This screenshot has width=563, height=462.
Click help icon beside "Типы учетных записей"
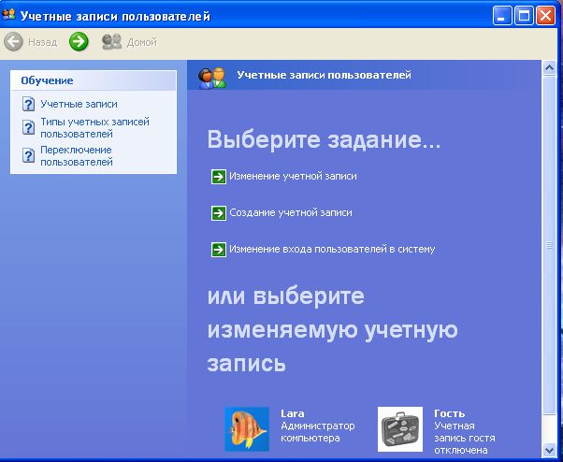pos(28,127)
